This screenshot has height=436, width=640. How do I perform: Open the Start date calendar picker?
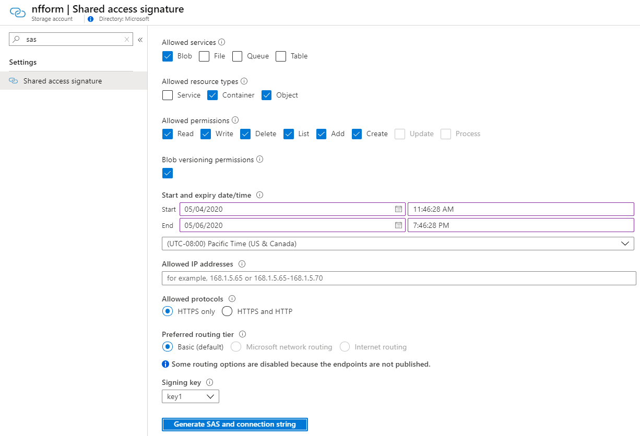click(399, 209)
